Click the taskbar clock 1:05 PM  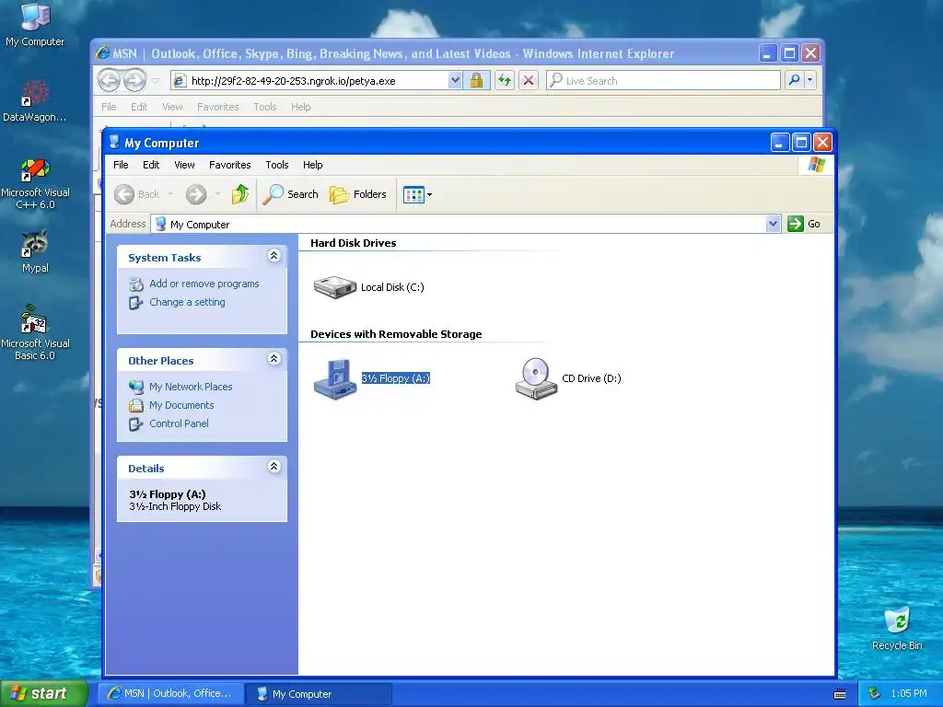pyautogui.click(x=909, y=694)
